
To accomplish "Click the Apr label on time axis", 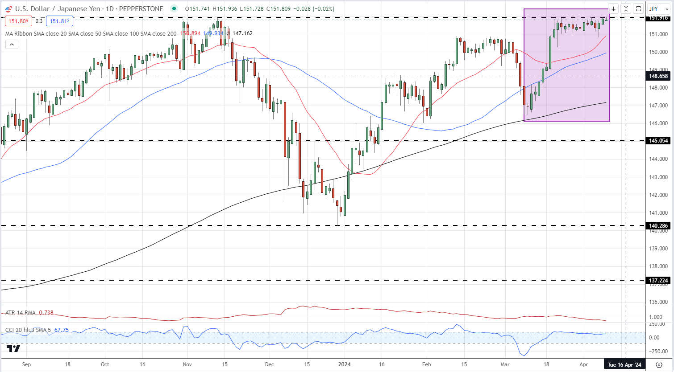I will coord(583,364).
